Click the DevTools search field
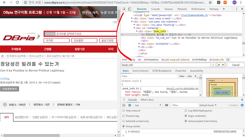The height and width of the screenshot is (137, 245). [165, 65]
